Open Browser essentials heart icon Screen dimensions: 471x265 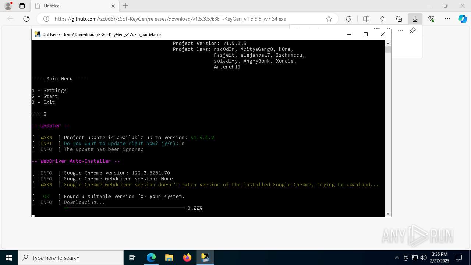(x=431, y=19)
